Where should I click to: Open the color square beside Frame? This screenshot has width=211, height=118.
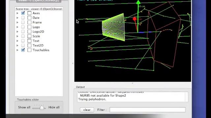coord(29,22)
